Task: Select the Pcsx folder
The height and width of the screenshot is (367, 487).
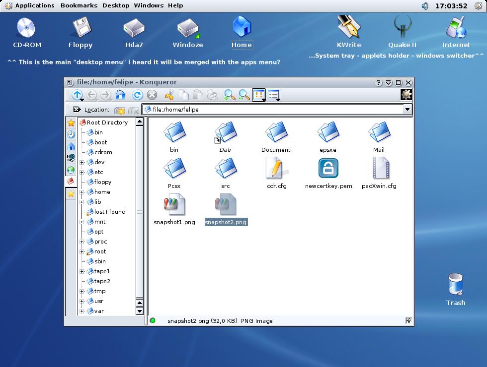Action: [174, 173]
